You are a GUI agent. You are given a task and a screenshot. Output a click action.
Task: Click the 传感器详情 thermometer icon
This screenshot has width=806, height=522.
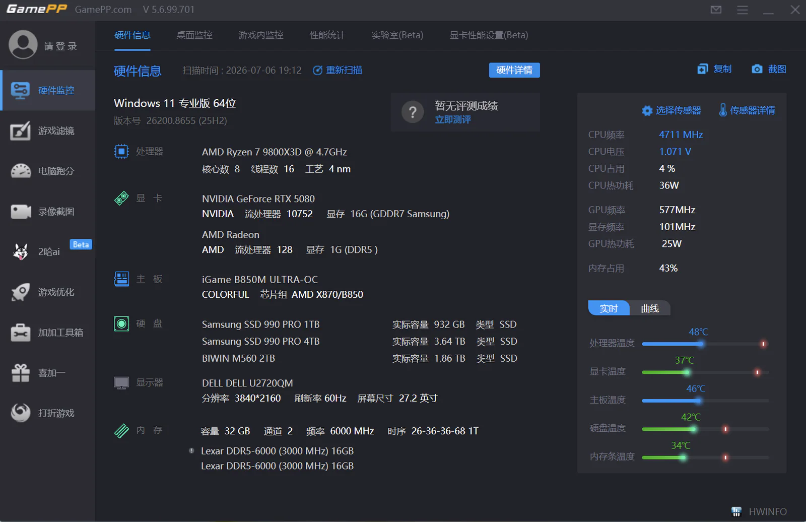click(x=723, y=110)
